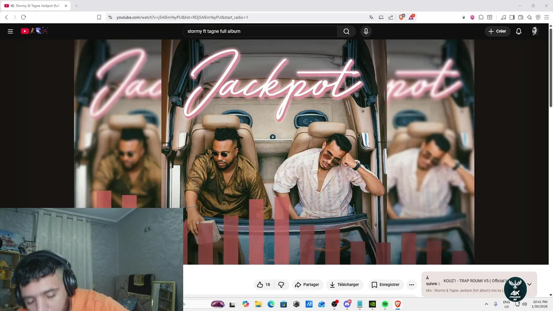Switch to Stormy & Tagne Jackpot tab
Screen dimensions: 553x311
pos(35,6)
